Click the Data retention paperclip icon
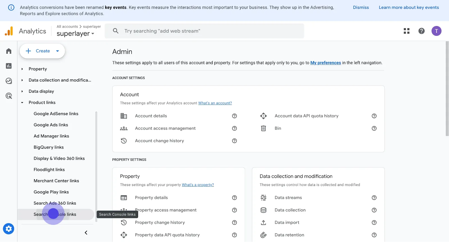 pyautogui.click(x=264, y=235)
